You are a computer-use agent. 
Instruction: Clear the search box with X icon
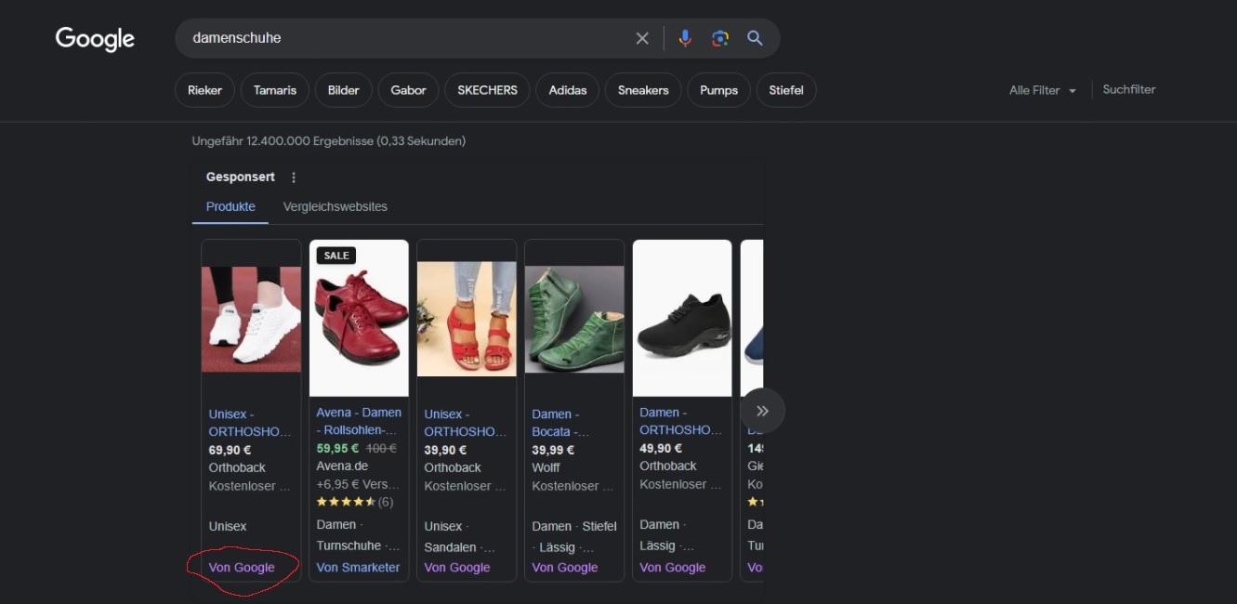coord(642,38)
